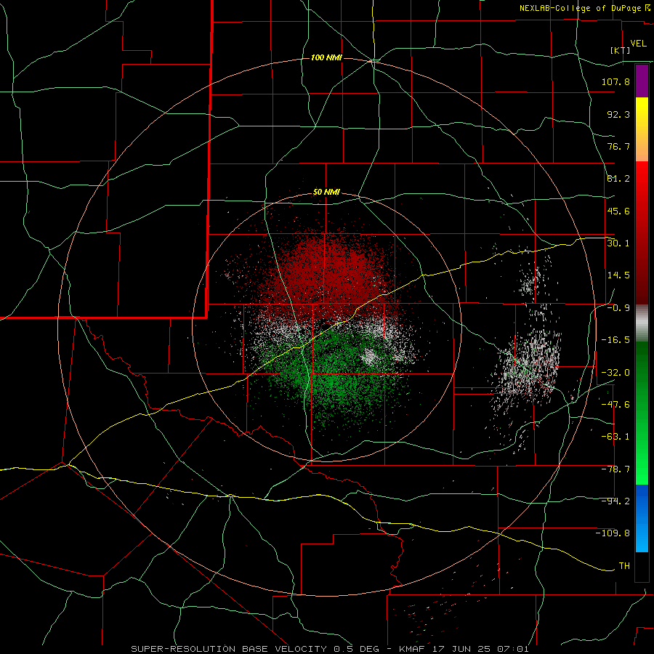The height and width of the screenshot is (654, 654).
Task: Pick the blue segment of velocity color bar
Action: pyautogui.click(x=642, y=518)
